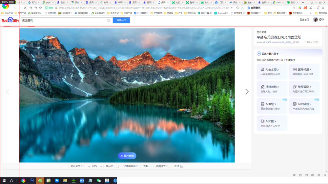Screen dimensions: 328x184
Task: Open AI image expand (AI扩图) card
Action: (x=272, y=123)
